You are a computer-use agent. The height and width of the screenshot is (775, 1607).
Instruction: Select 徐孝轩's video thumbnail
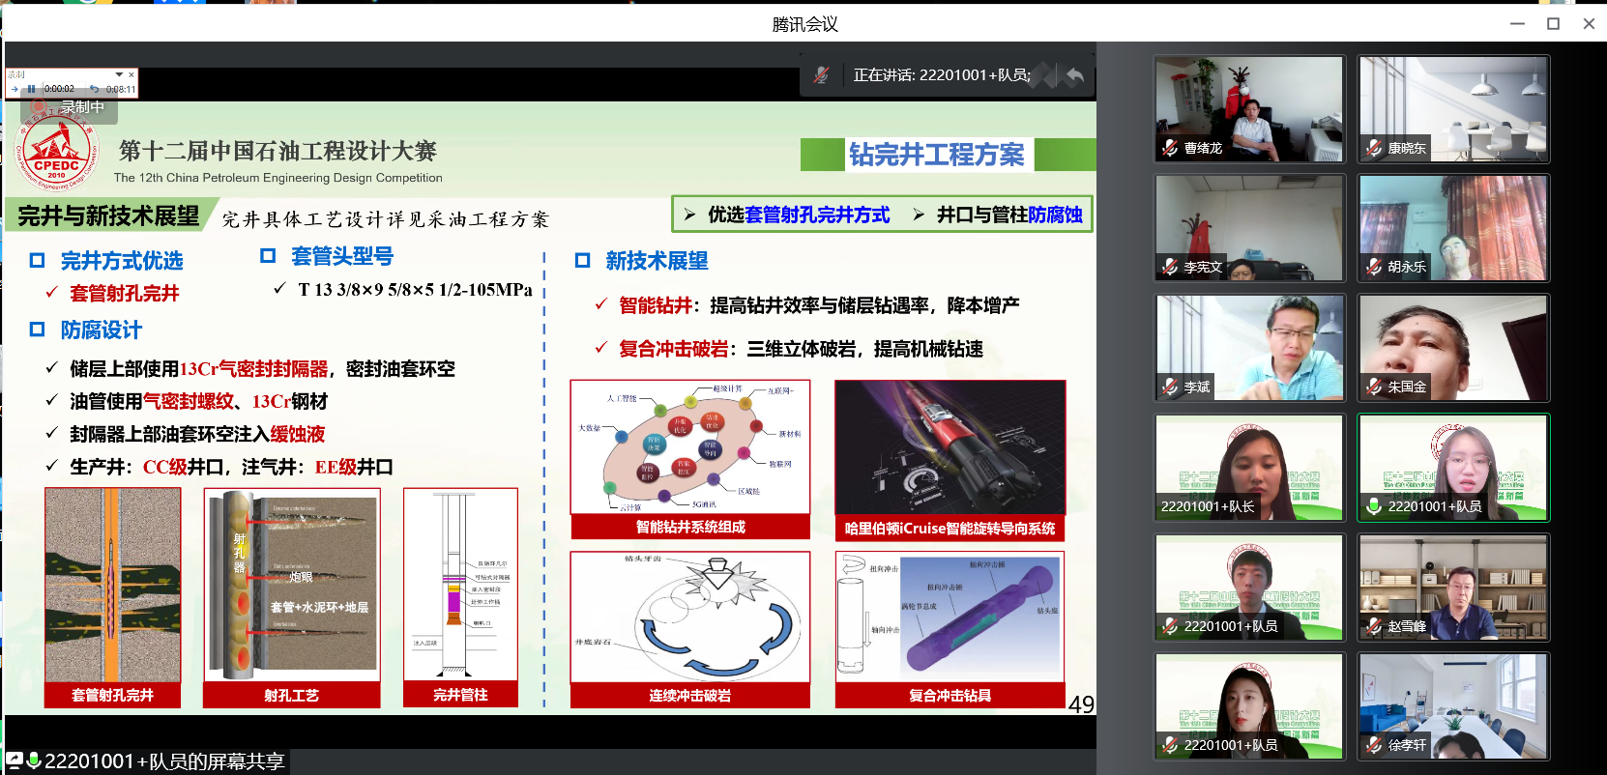click(x=1452, y=705)
